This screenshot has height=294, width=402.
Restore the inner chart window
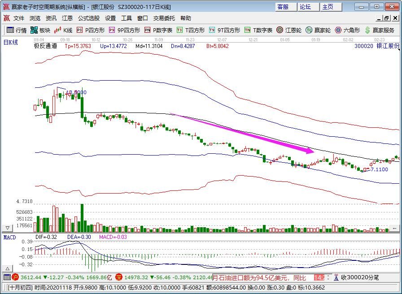point(387,18)
